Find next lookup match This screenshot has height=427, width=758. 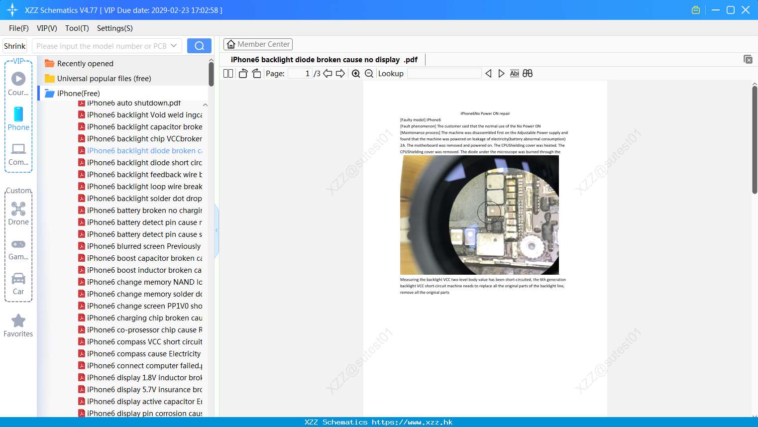(x=501, y=73)
